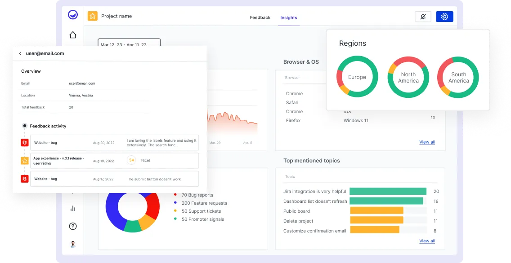Select the Home icon in the sidebar
This screenshot has height=263, width=511.
(73, 34)
